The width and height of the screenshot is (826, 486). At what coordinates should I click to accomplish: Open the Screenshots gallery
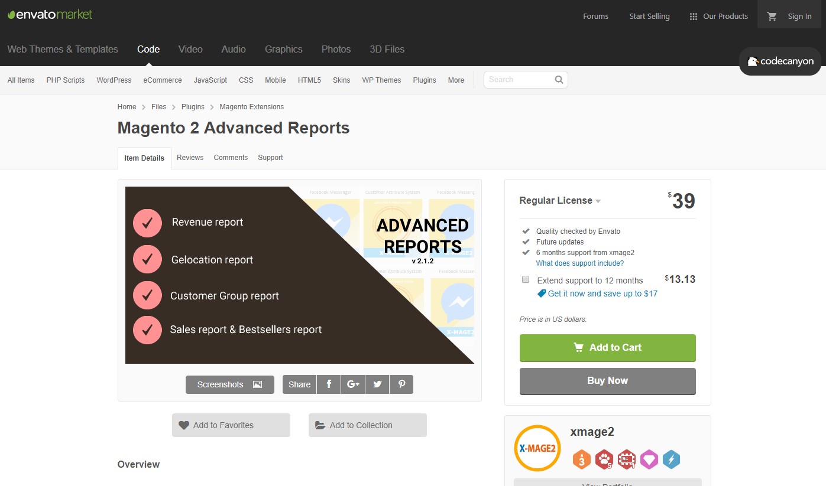(x=230, y=384)
